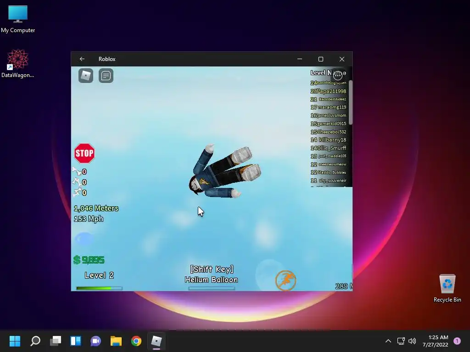Open the volume tray icon
Screen dimensions: 470x352
tap(412, 341)
